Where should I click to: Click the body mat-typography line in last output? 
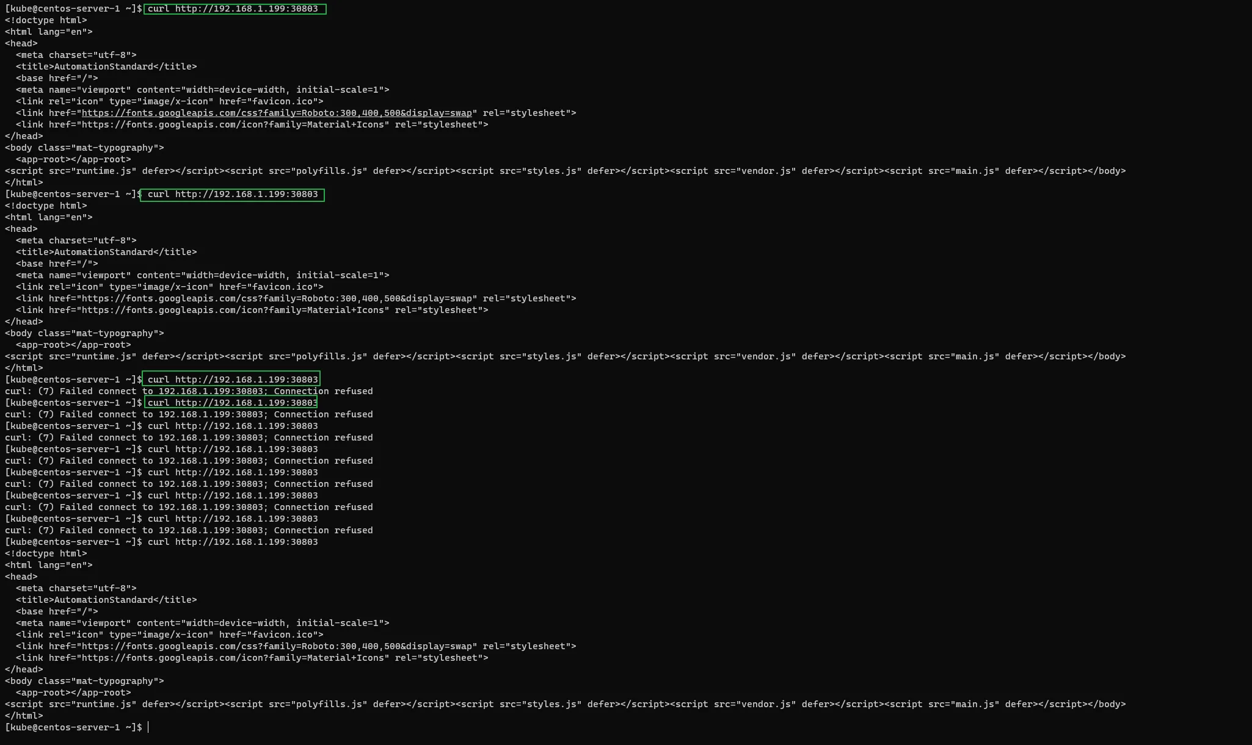coord(84,681)
